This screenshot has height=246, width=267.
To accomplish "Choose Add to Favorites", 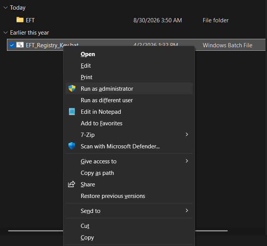I will point(129,123).
